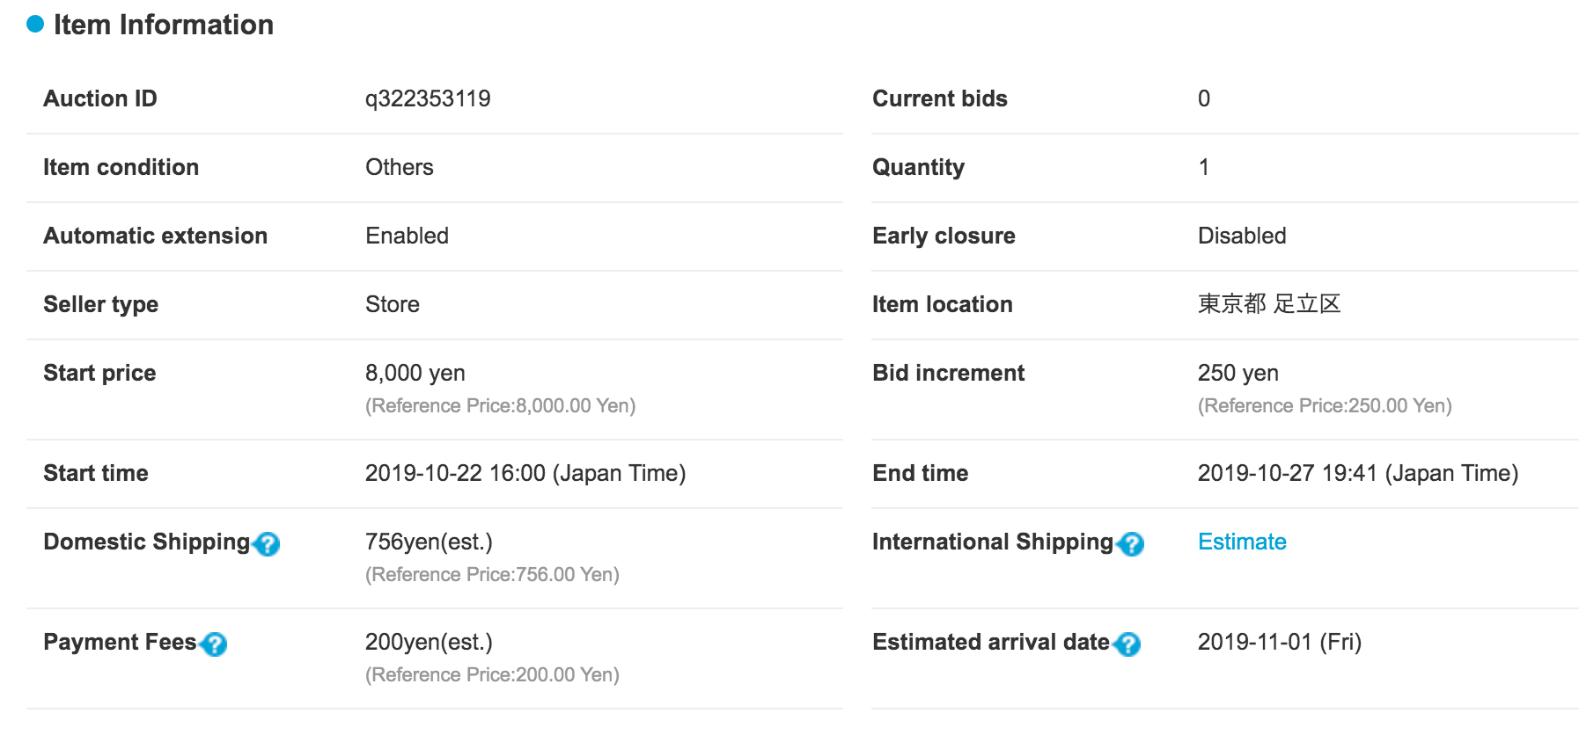Click the Domestic Shipping help icon
The image size is (1579, 735).
tap(267, 544)
